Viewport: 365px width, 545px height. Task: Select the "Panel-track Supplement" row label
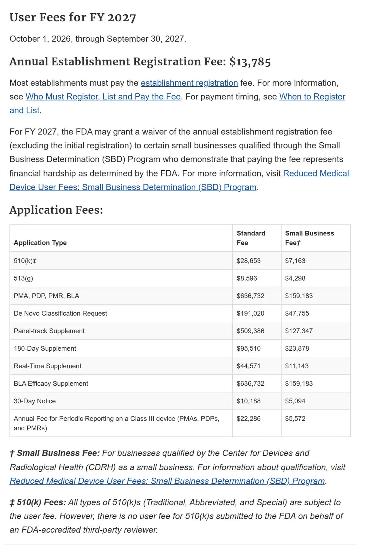tap(49, 331)
